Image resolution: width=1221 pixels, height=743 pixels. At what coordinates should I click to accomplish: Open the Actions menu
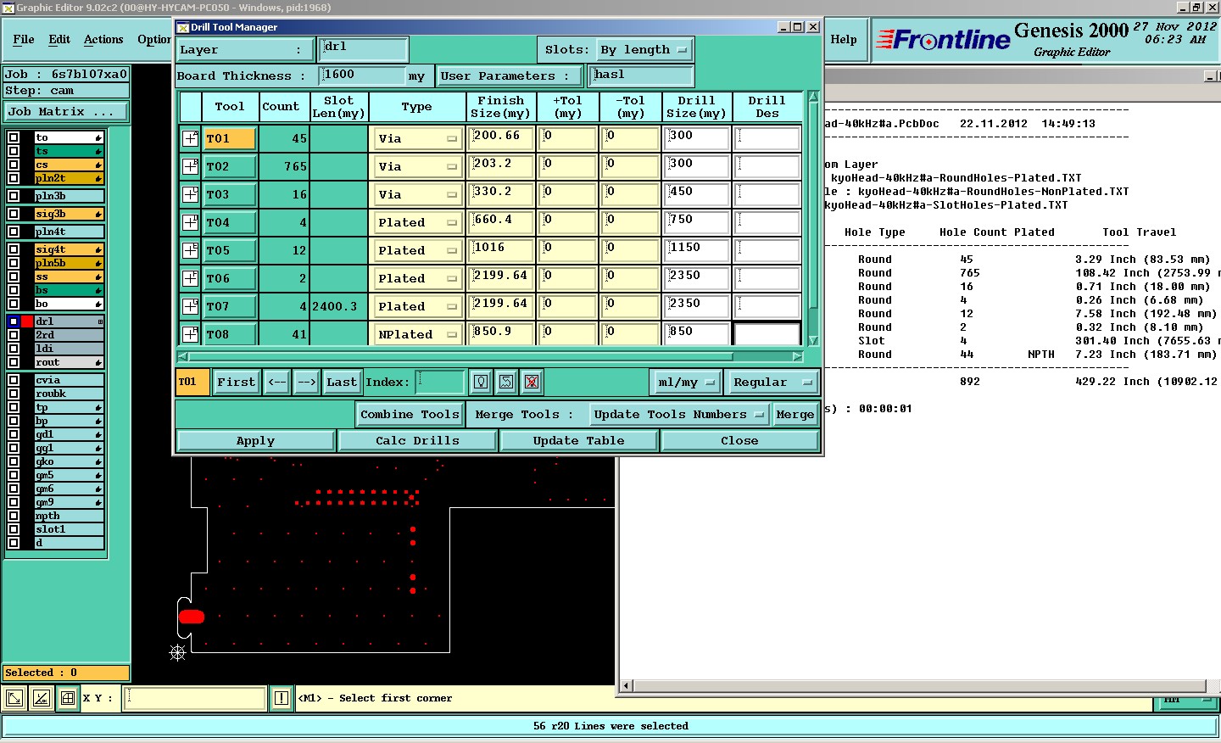pos(103,39)
